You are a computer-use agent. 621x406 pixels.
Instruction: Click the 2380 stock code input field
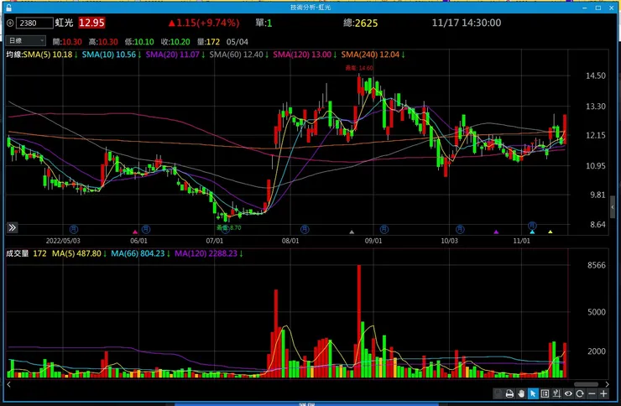[x=34, y=23]
